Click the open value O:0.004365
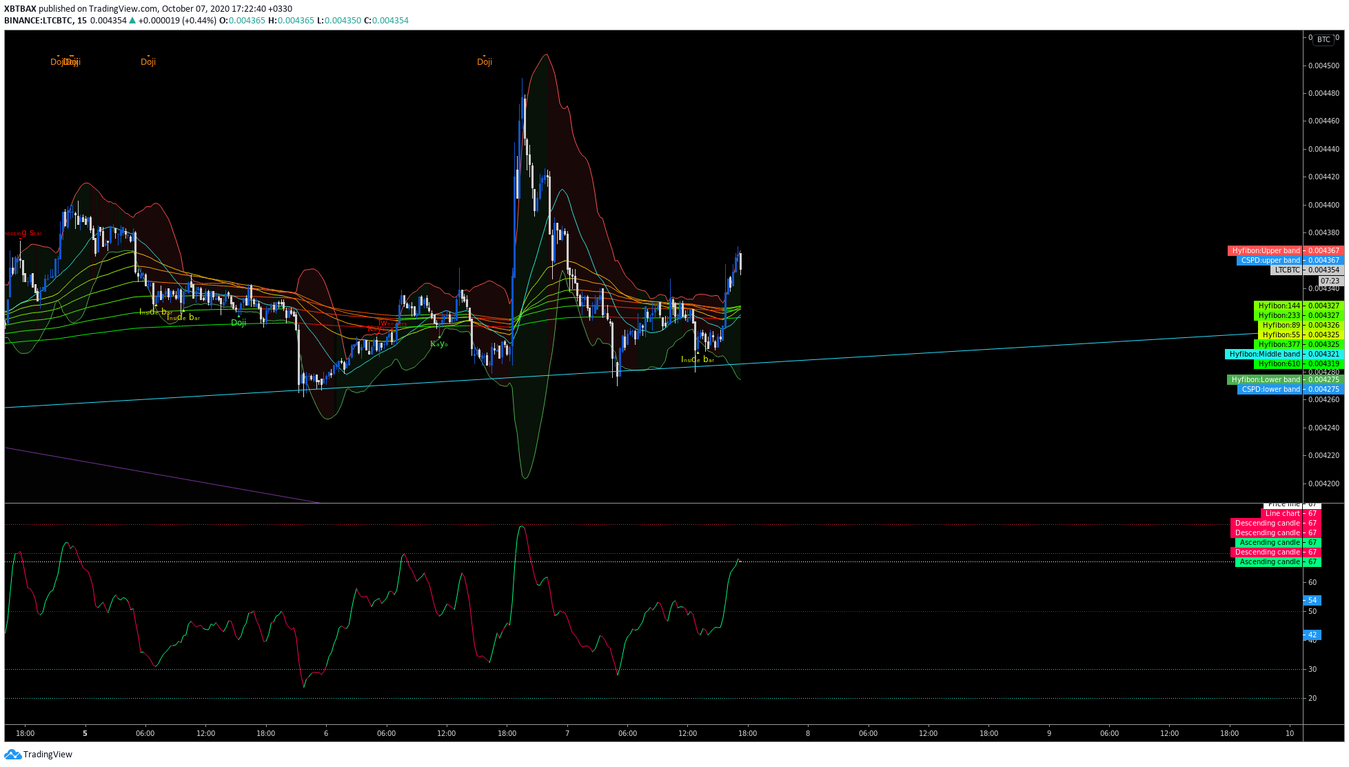The height and width of the screenshot is (767, 1349). 243,20
